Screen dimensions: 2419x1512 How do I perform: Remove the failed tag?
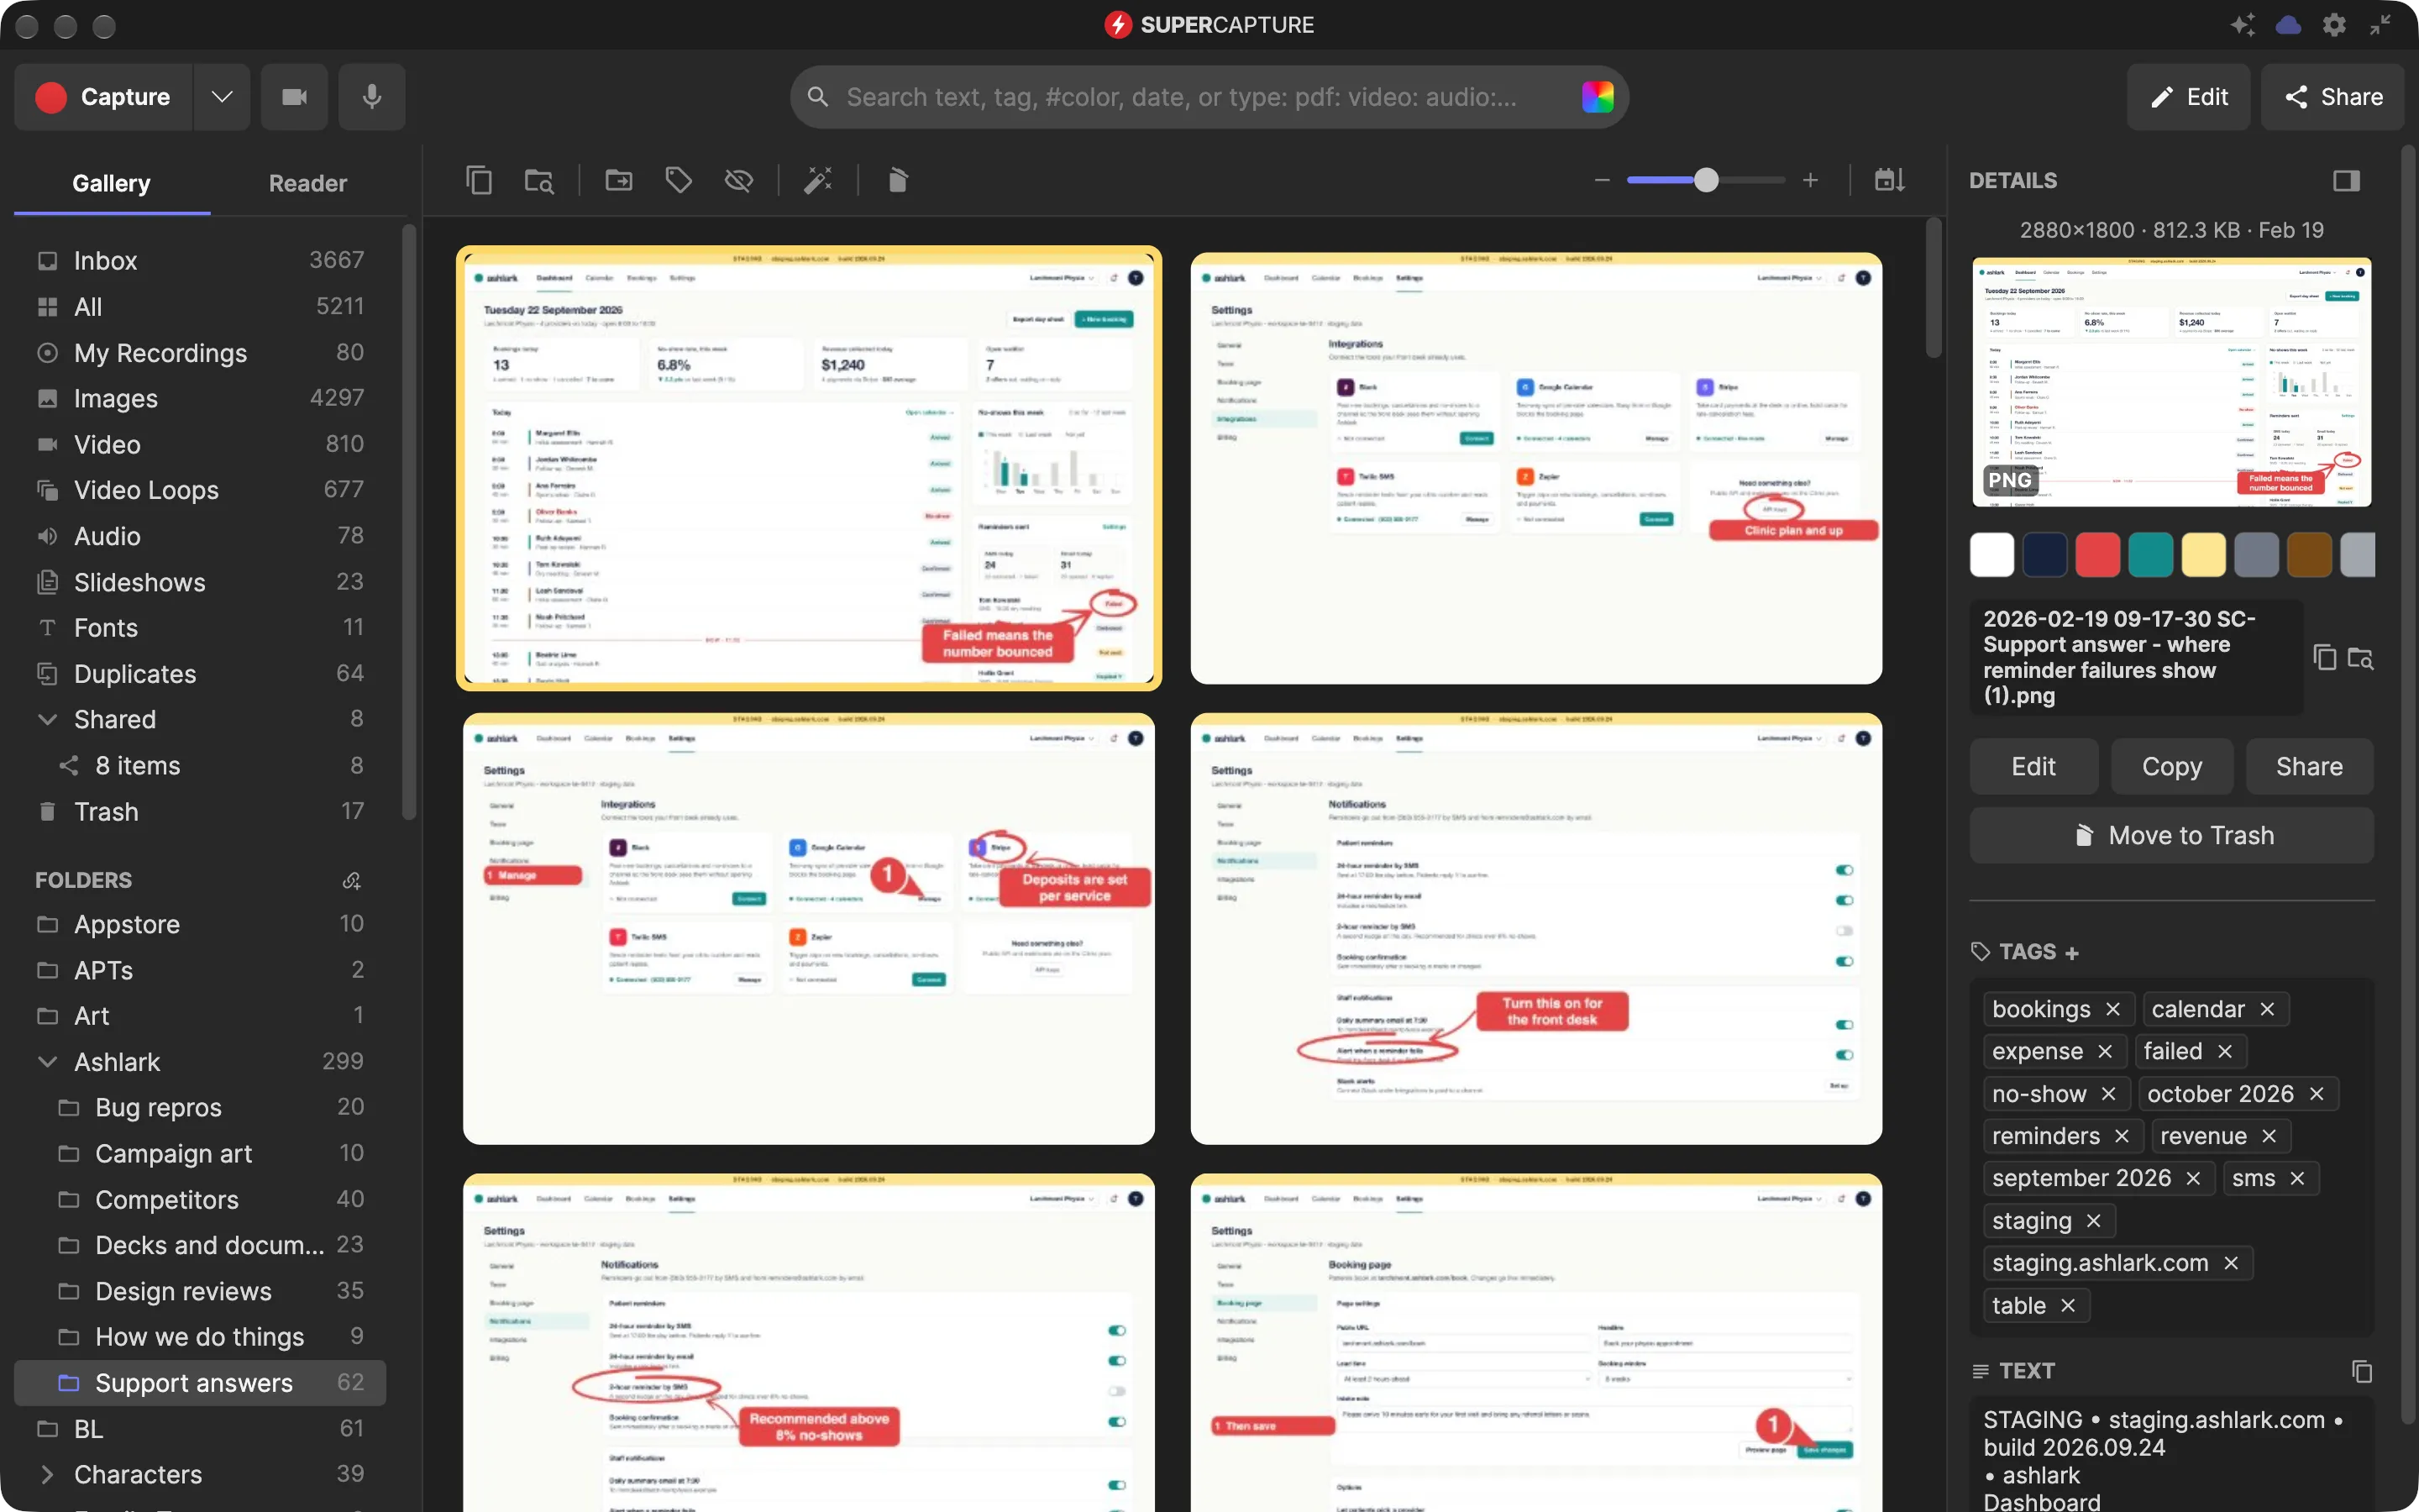coord(2225,1051)
